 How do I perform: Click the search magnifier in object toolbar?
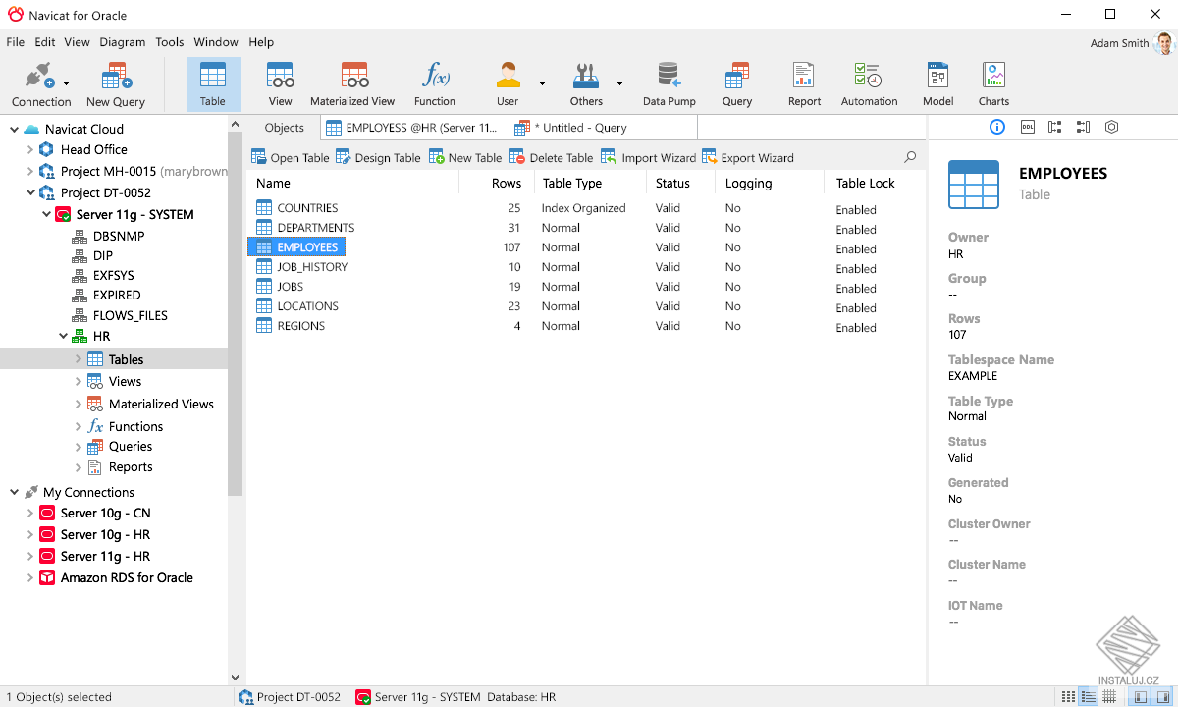(x=910, y=157)
